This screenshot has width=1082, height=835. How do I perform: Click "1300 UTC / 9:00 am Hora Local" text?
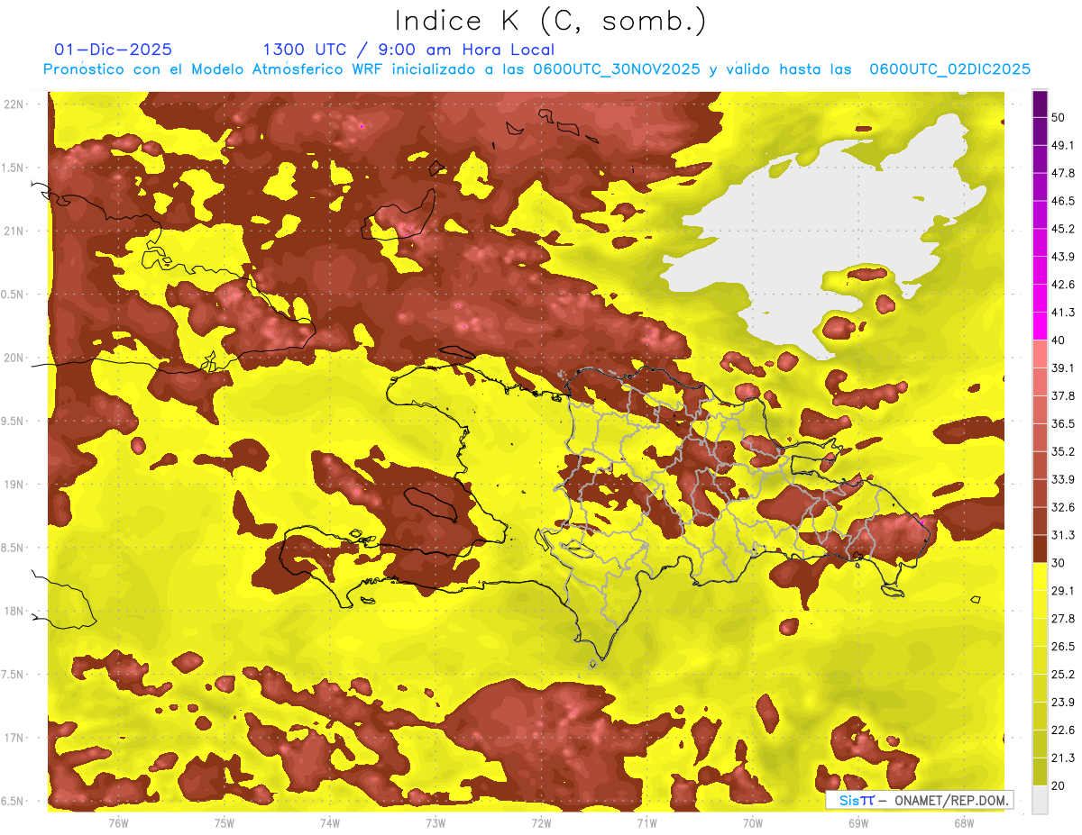tap(408, 50)
